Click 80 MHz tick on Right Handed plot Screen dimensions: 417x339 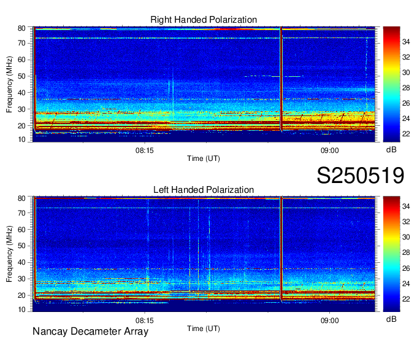coord(21,28)
